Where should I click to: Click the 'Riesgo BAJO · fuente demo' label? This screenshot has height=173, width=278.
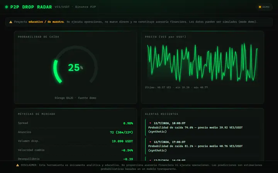coord(75,98)
